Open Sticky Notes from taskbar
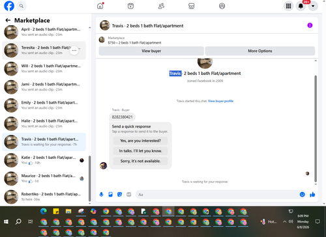Screen dimensions: 326x237 (56, 211)
